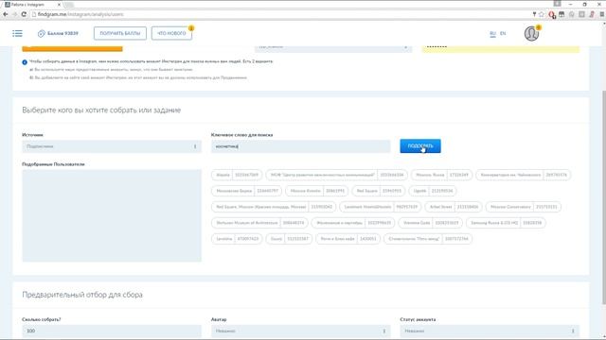
Task: Open the partially hidden dropdown at page top
Action: click(x=333, y=48)
